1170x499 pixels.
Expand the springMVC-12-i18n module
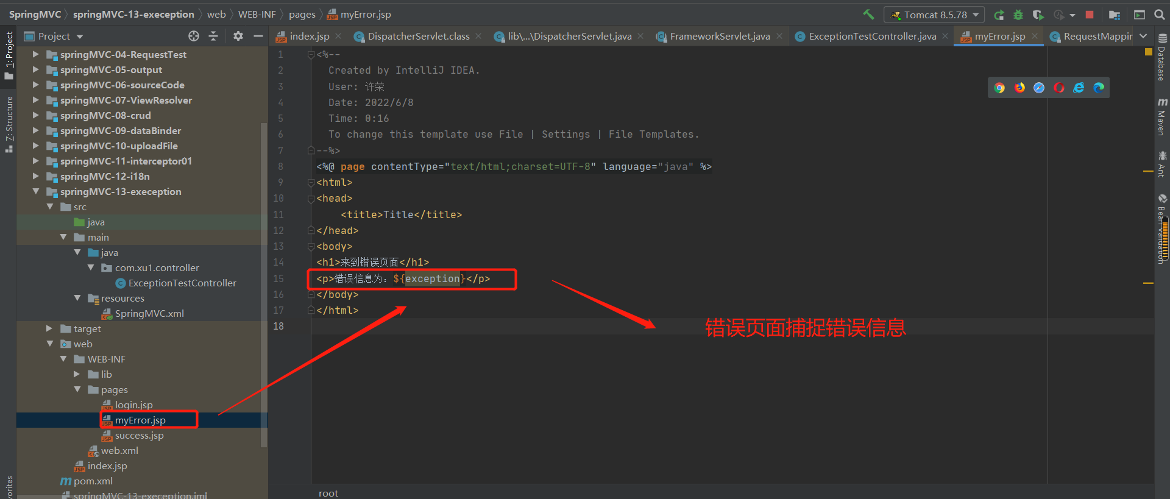click(x=36, y=176)
